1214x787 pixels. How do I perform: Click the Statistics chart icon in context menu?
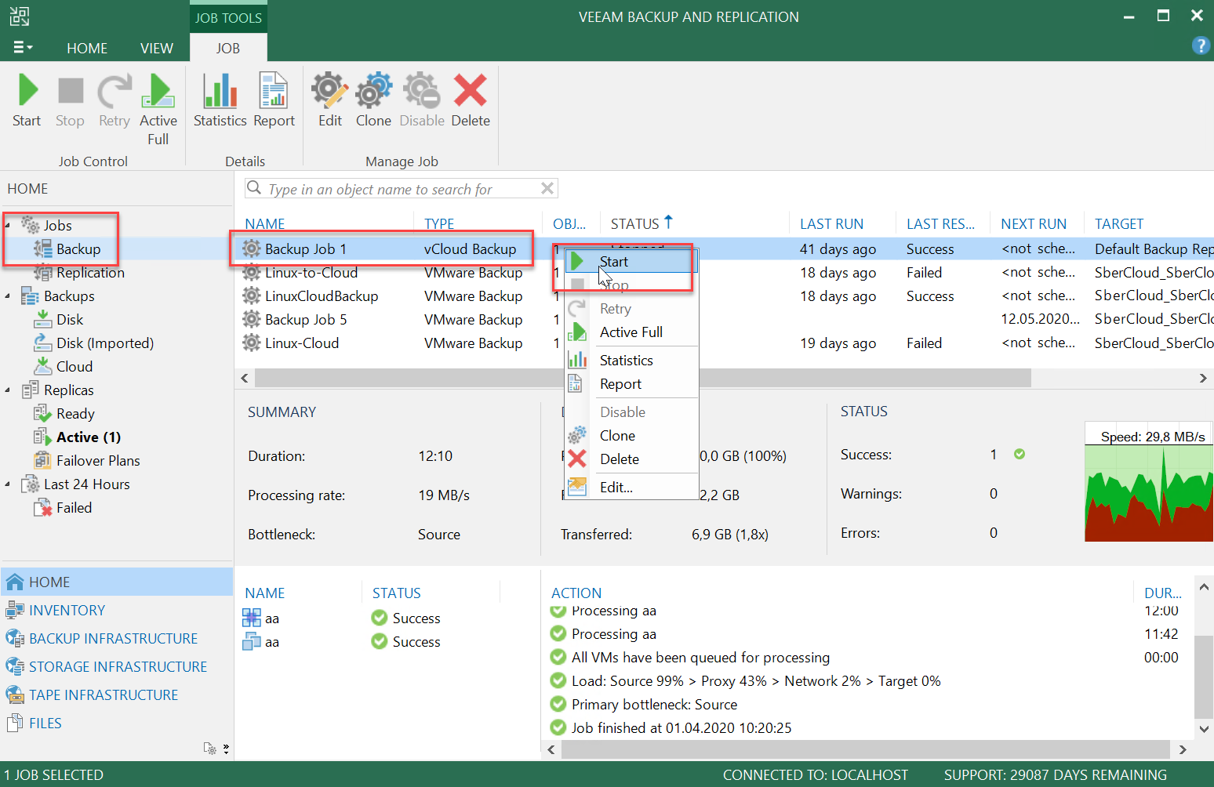pyautogui.click(x=577, y=360)
